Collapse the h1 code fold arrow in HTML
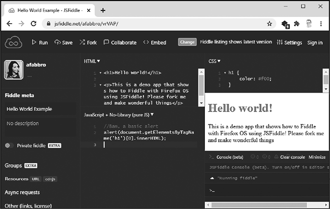 coord(100,73)
